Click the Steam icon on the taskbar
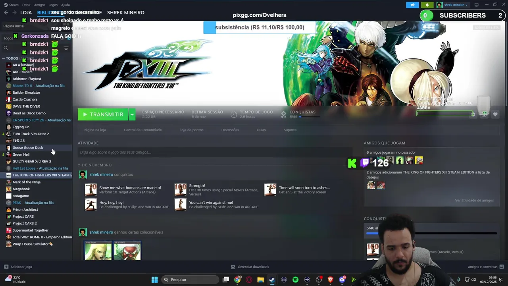 pyautogui.click(x=272, y=280)
